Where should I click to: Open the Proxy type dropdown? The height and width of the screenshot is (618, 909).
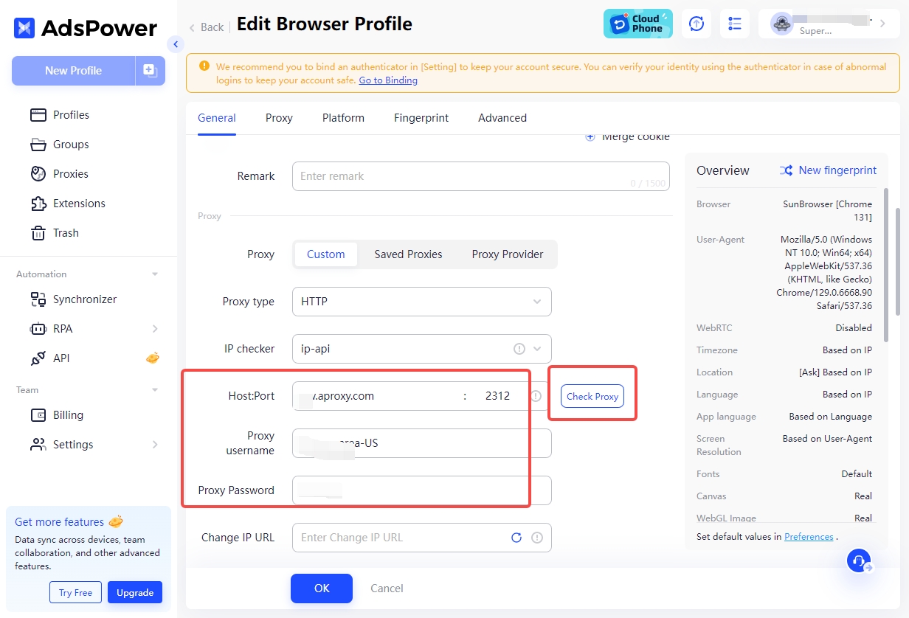[x=422, y=302]
